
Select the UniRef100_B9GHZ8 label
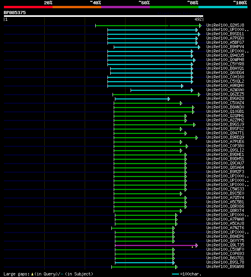[x=225, y=99]
